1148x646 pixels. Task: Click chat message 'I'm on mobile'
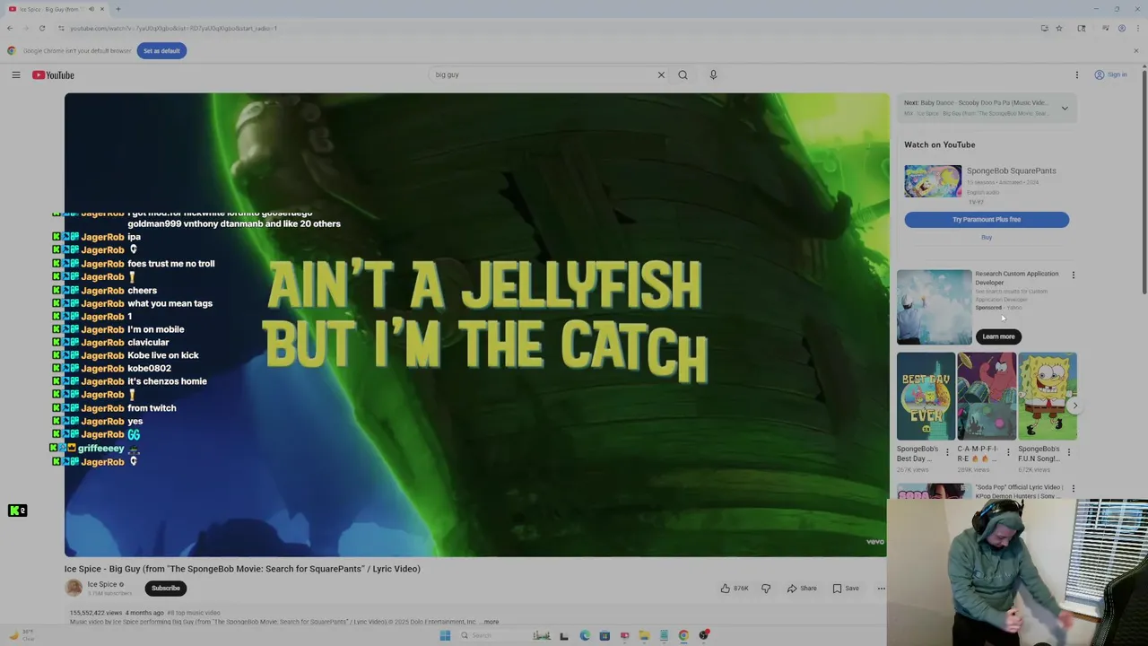coord(156,329)
